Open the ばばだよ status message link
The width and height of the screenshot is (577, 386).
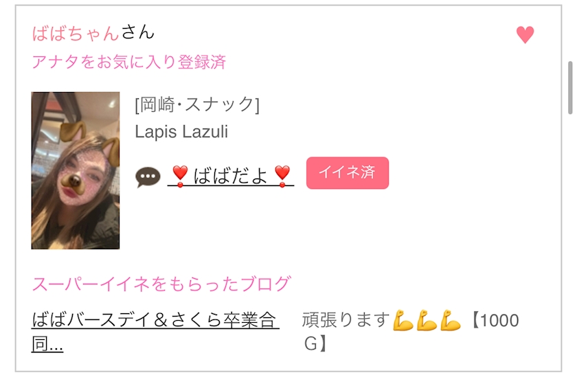tap(231, 176)
